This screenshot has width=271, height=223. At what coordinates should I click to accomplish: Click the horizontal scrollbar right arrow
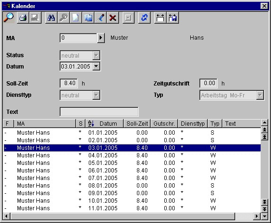(257, 216)
